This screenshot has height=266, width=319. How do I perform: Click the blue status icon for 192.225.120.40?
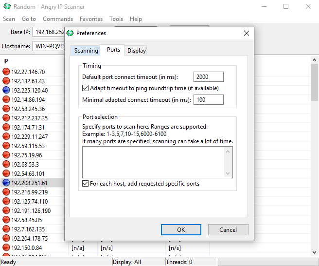point(6,90)
